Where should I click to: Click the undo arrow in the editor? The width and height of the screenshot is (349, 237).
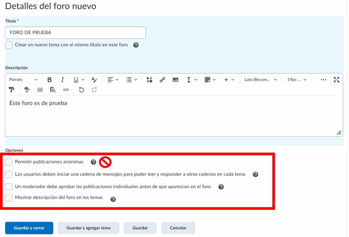click(x=81, y=90)
